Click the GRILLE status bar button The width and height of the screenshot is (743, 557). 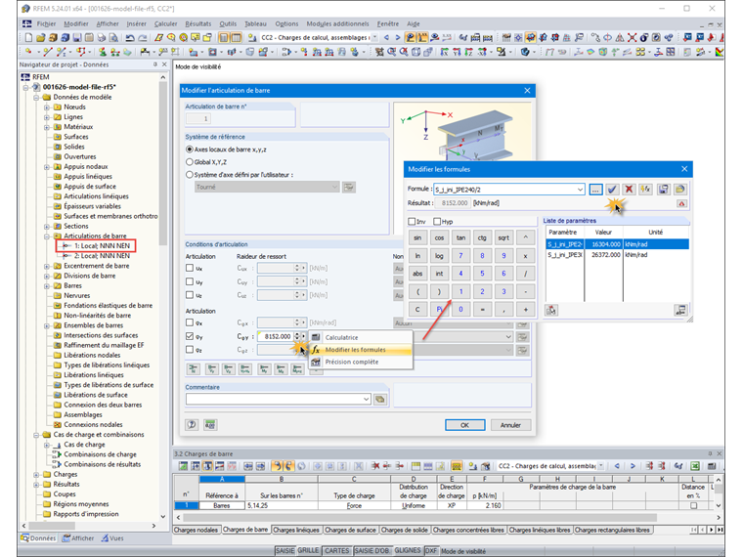pyautogui.click(x=308, y=550)
